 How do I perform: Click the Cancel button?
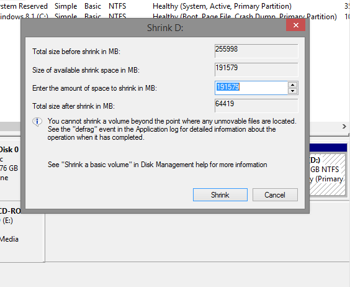275,194
